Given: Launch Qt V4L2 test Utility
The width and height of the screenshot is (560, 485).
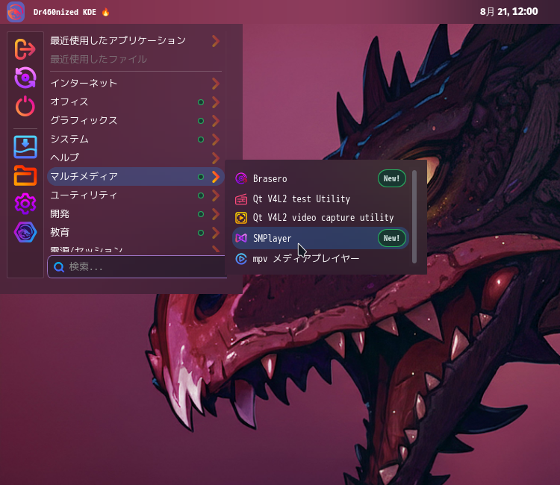Looking at the screenshot, I should [x=320, y=198].
